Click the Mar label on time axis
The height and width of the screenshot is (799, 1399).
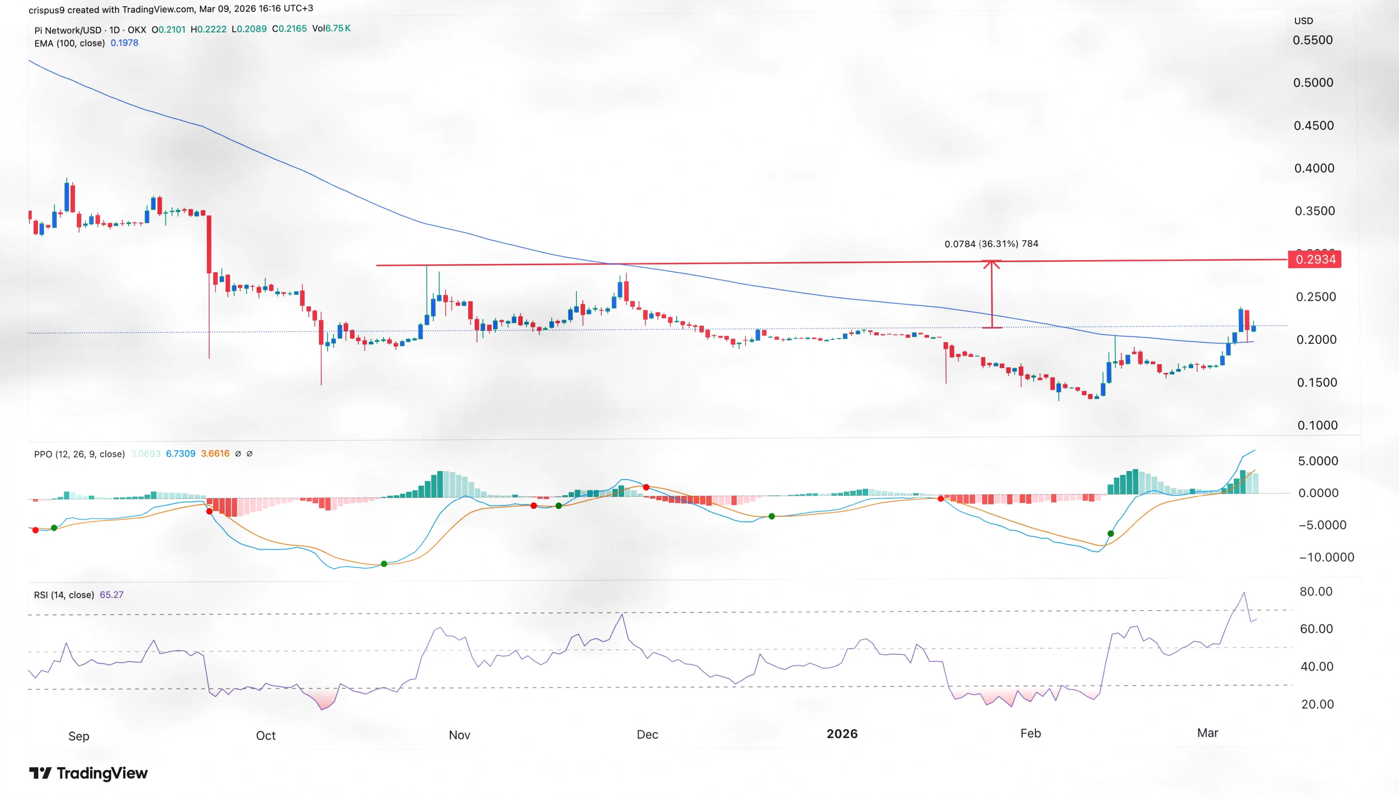(1207, 733)
